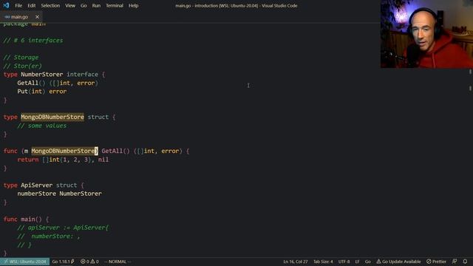The height and width of the screenshot is (266, 473).
Task: Click the highlighted MongoDBNumberStore struct name
Action: [52, 117]
